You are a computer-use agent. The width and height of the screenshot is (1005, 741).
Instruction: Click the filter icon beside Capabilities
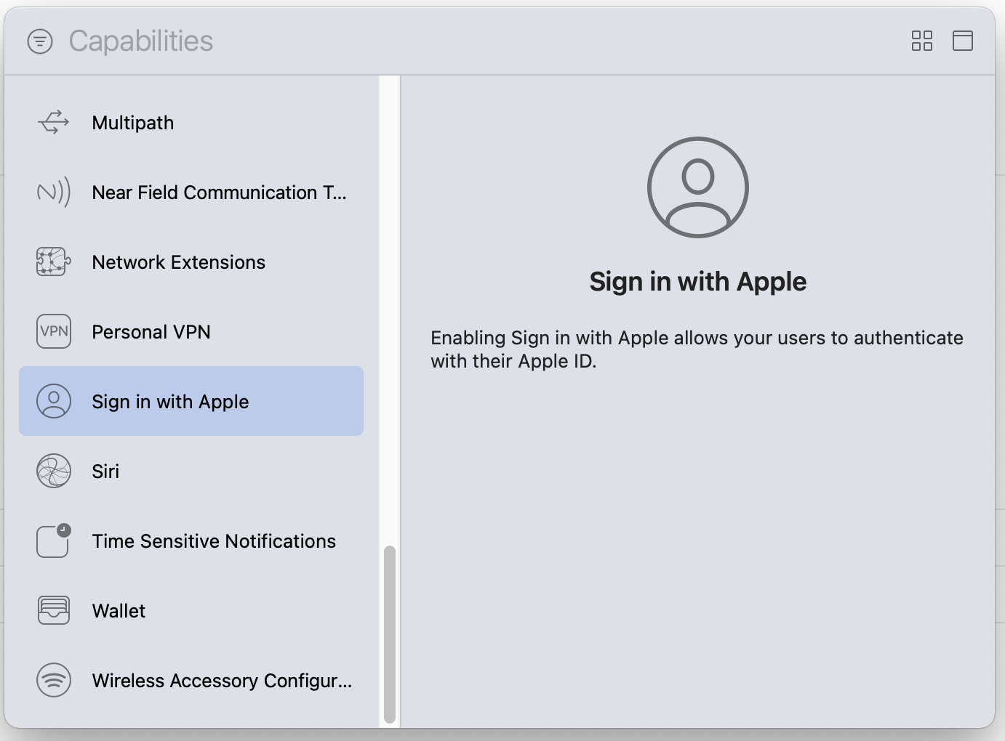[x=40, y=41]
